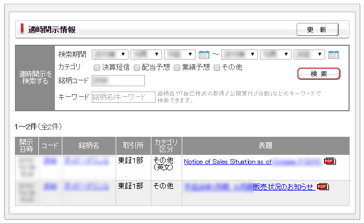Open the end month dropdown
364x223 pixels.
tap(276, 54)
